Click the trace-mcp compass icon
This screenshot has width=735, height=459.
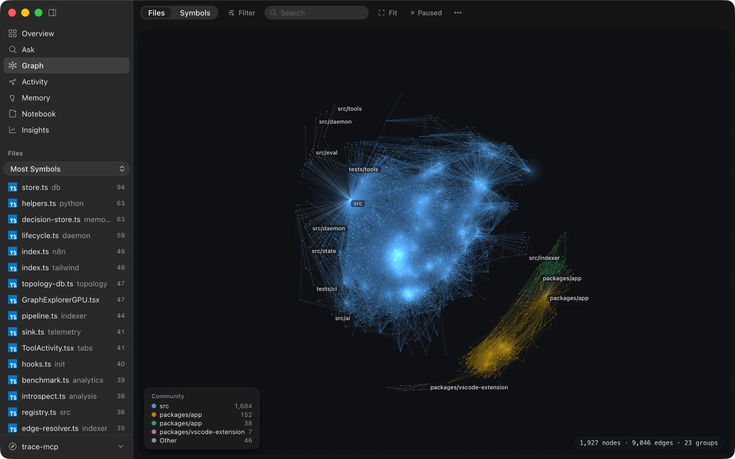(x=13, y=446)
